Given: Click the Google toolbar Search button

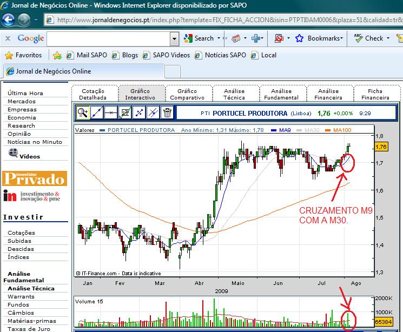Looking at the screenshot, I should tap(199, 38).
